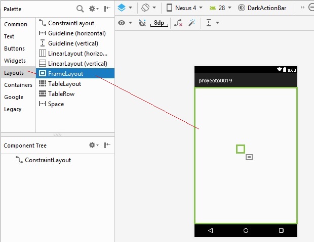Select the Common palette category

[16, 24]
